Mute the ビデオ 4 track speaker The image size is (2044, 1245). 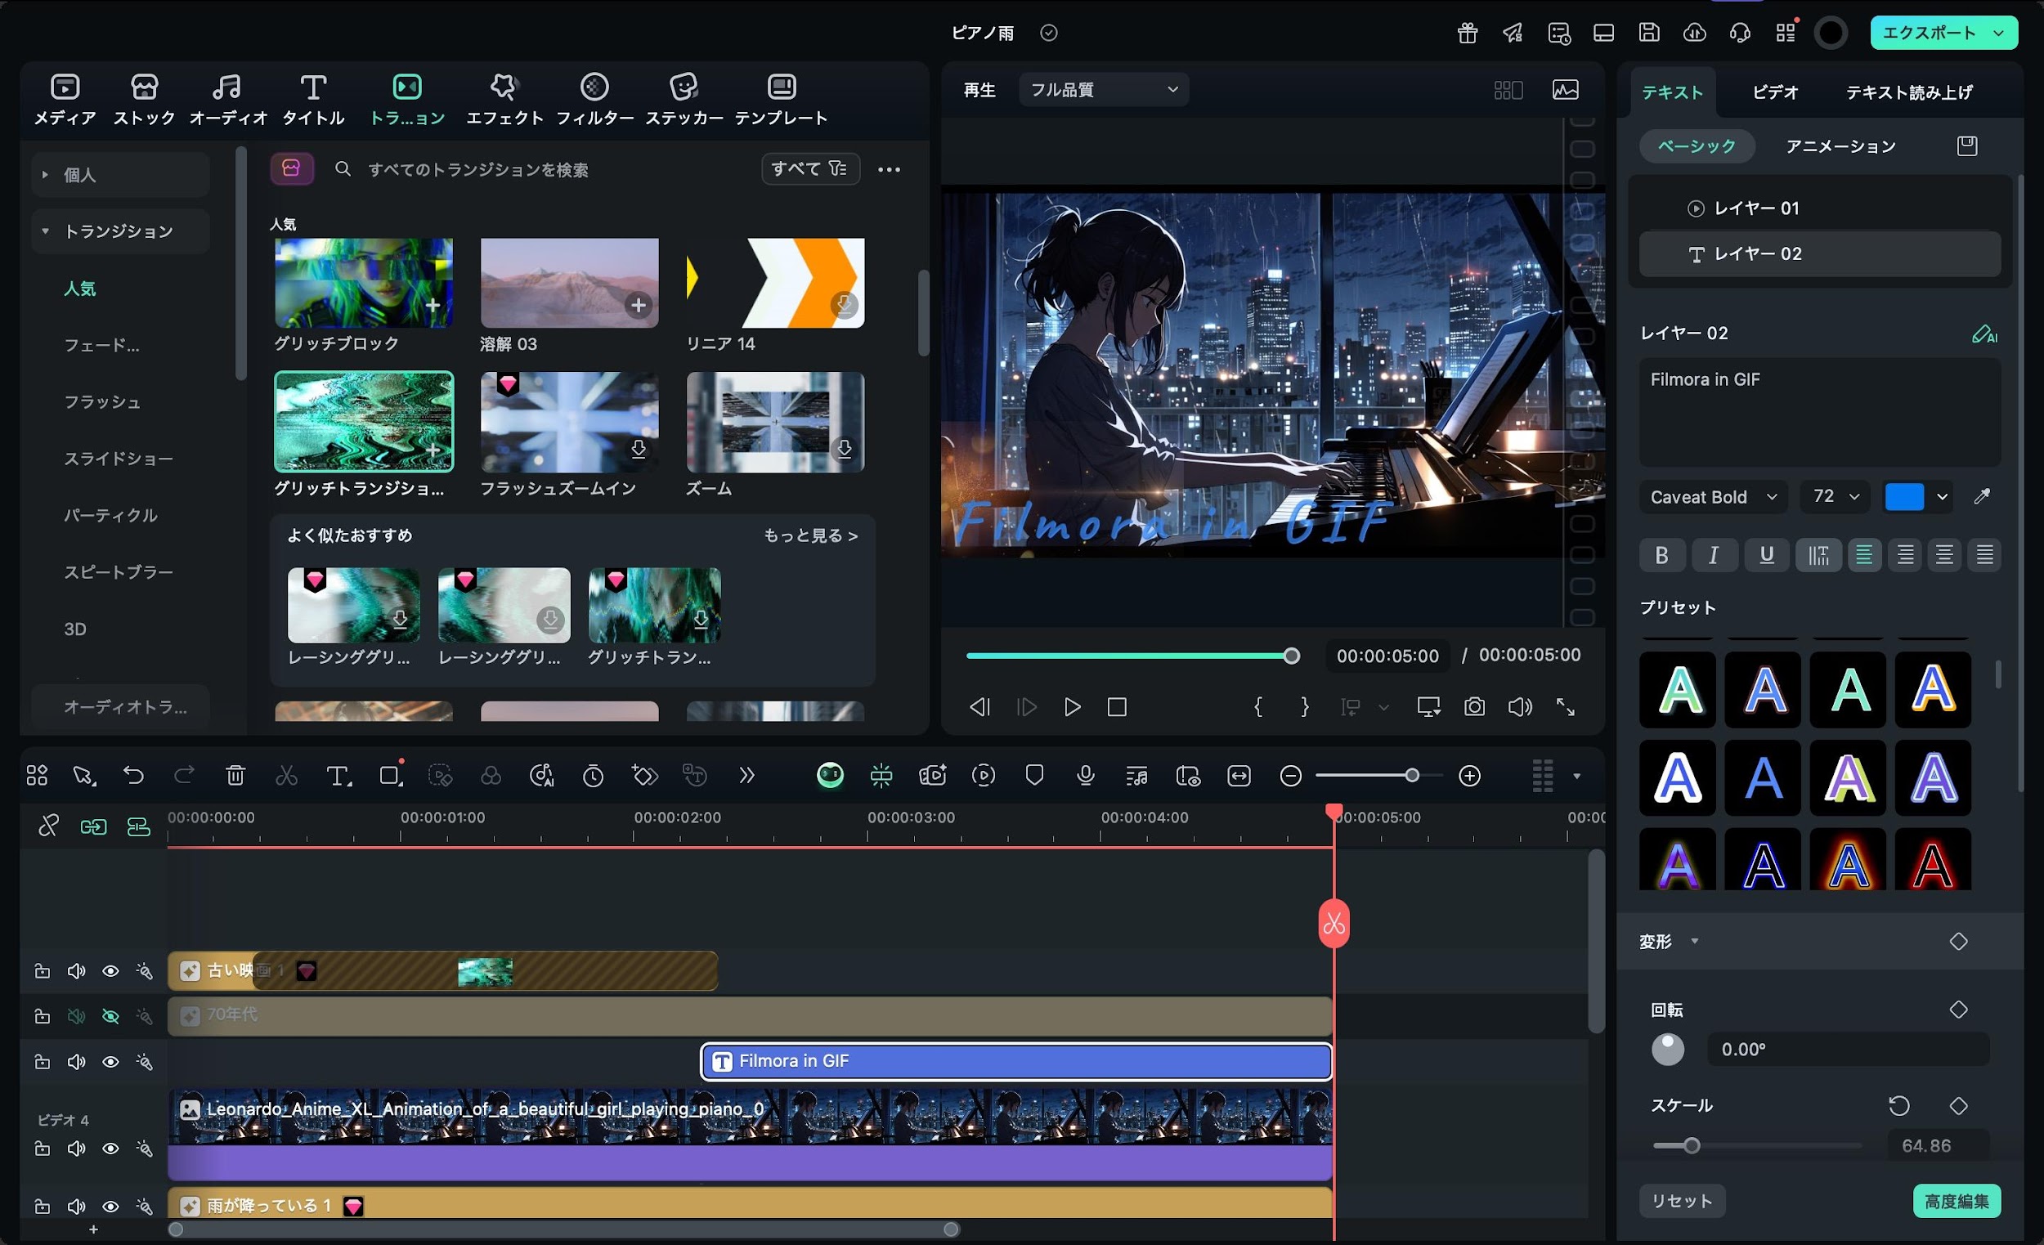click(76, 1149)
